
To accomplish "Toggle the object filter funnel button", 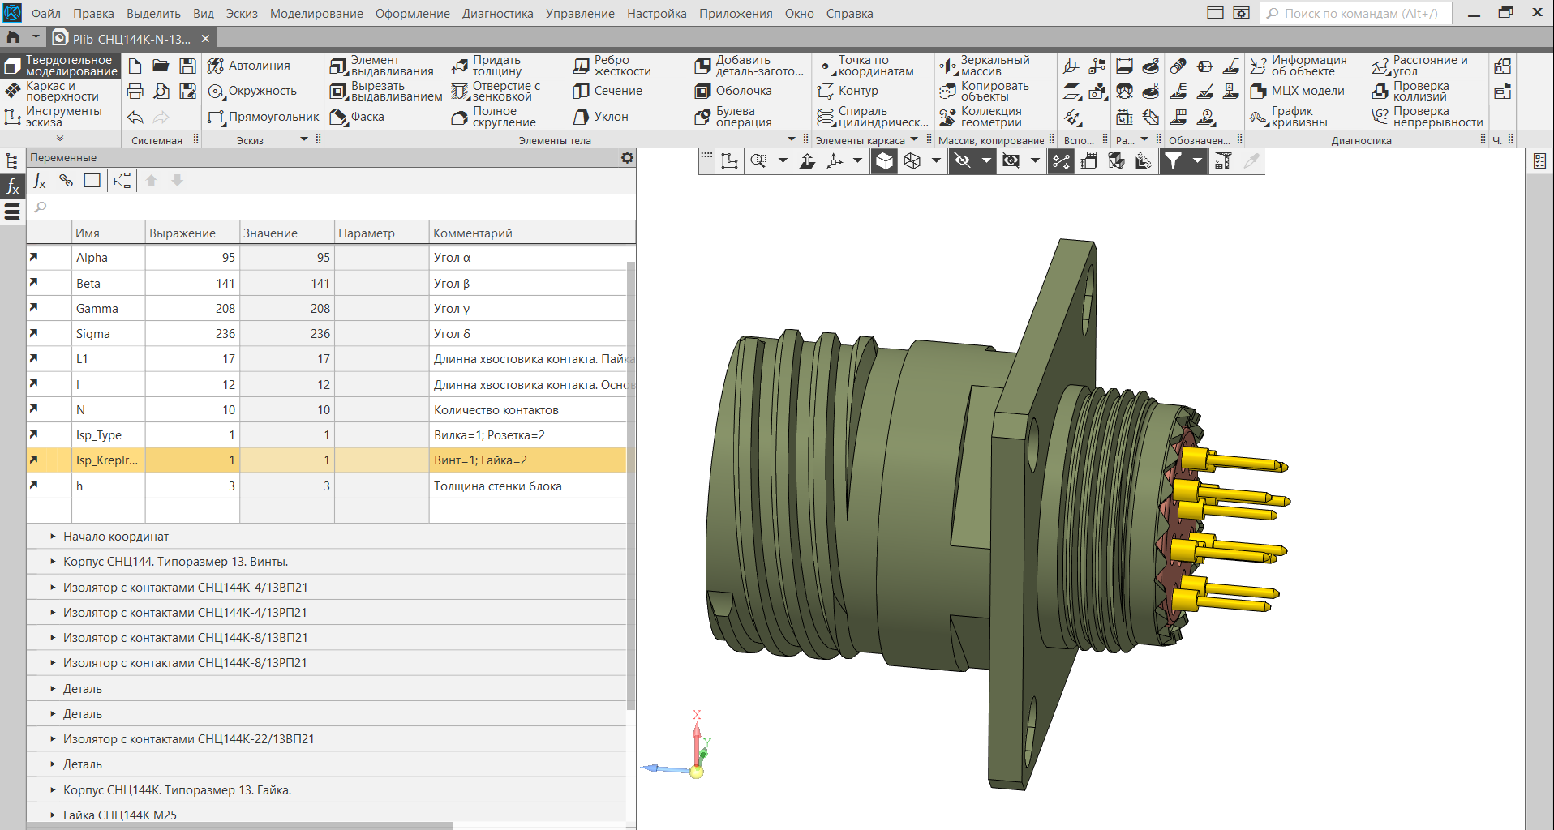I will click(x=1173, y=161).
